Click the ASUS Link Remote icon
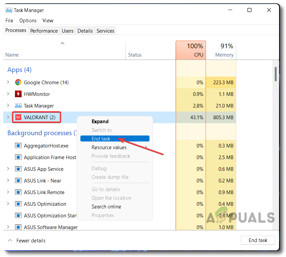286x257 pixels. pyautogui.click(x=18, y=192)
